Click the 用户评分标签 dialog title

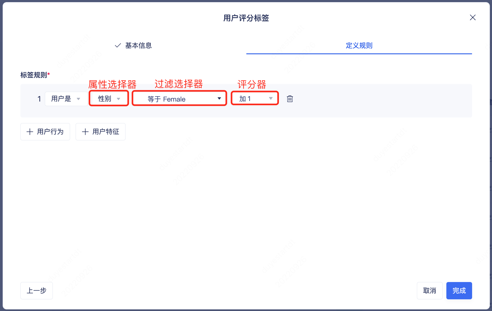(x=246, y=18)
